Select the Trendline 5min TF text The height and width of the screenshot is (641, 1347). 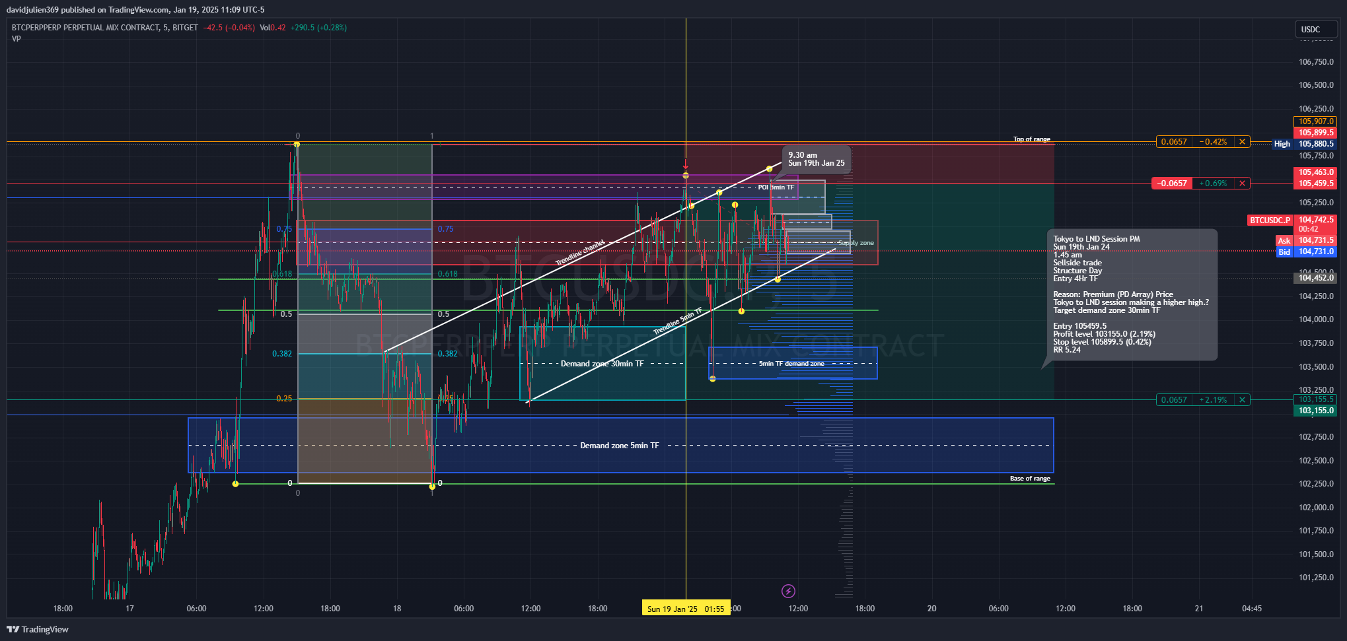pyautogui.click(x=678, y=321)
